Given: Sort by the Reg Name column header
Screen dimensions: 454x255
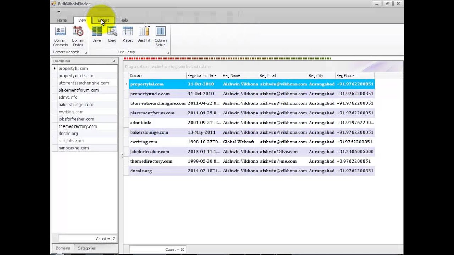Looking at the screenshot, I should coord(240,75).
